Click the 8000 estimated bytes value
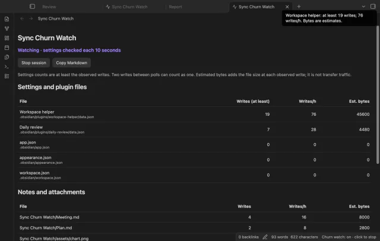This screenshot has height=241, width=380. coord(364,217)
